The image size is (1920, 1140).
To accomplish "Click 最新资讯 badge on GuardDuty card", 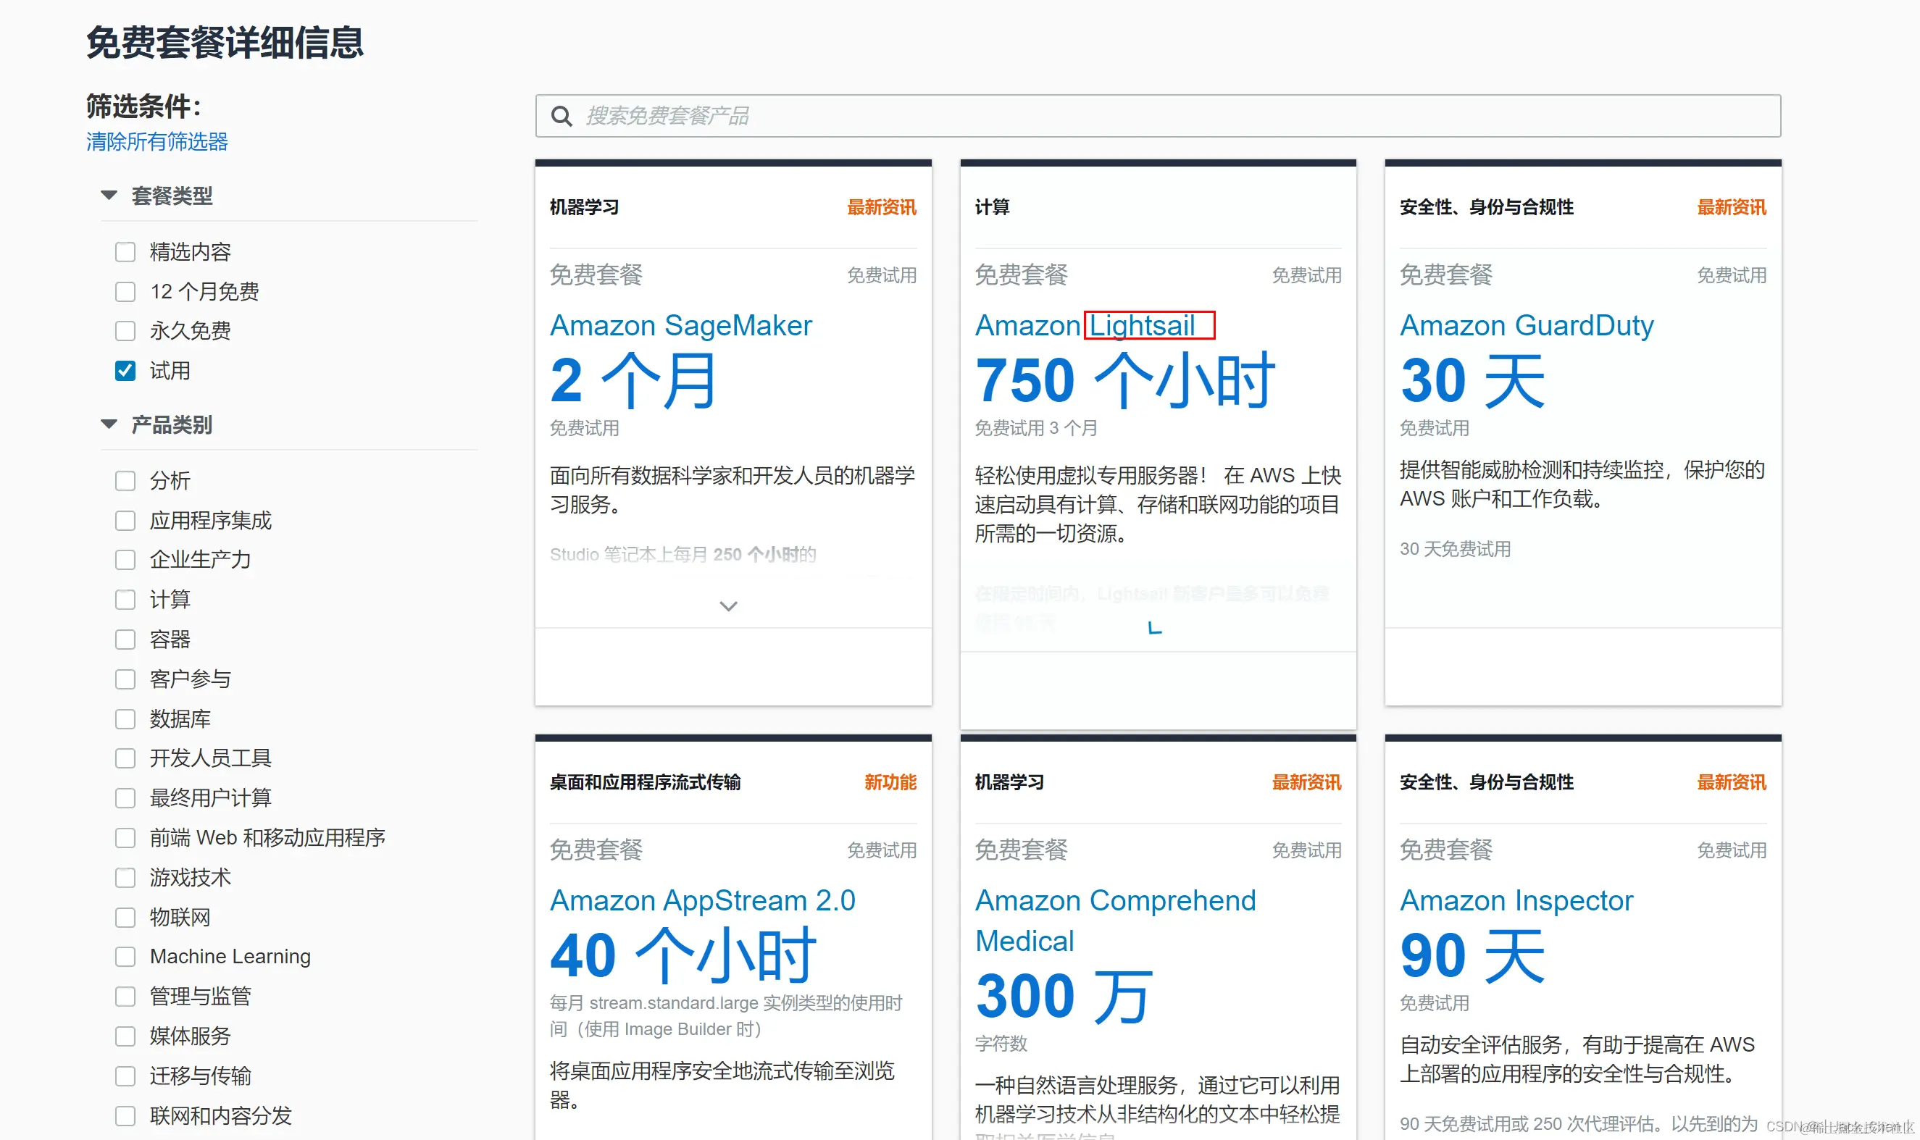I will (x=1731, y=207).
